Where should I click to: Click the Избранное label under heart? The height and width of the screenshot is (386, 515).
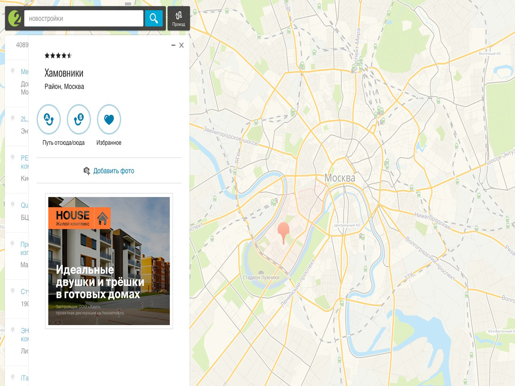click(109, 143)
